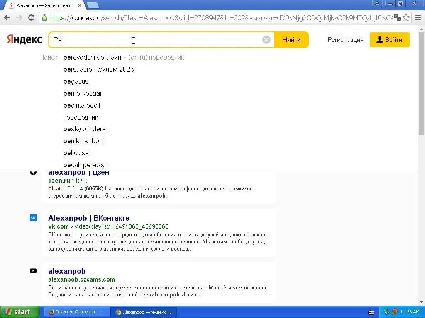Click the YouTube favicon beside alexanpob result
425x318 pixels.
tap(33, 271)
